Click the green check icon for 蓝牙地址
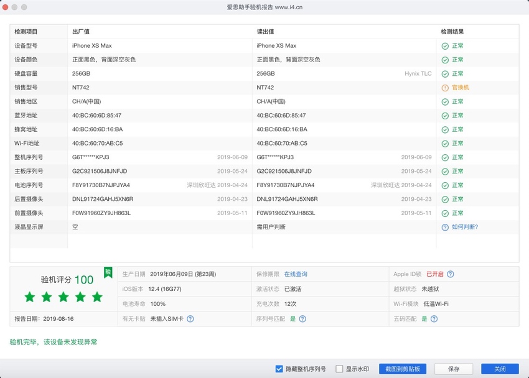529x378 pixels. (445, 116)
